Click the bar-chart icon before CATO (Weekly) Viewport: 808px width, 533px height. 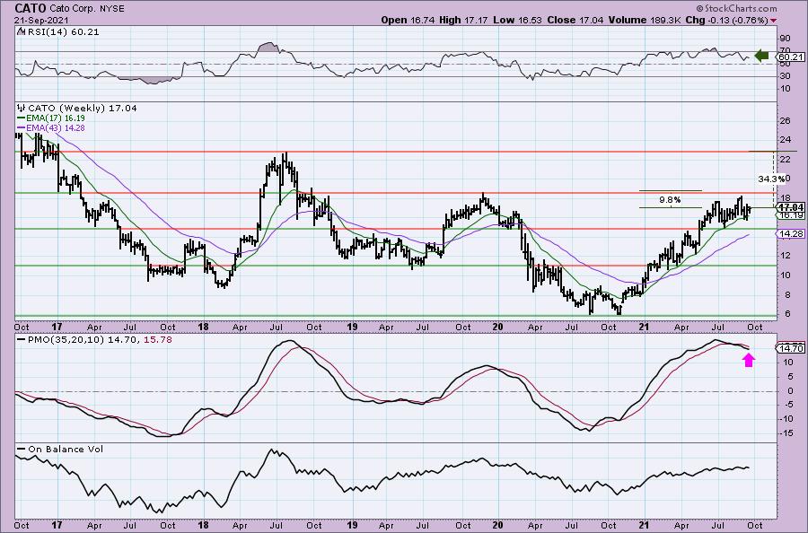click(22, 109)
